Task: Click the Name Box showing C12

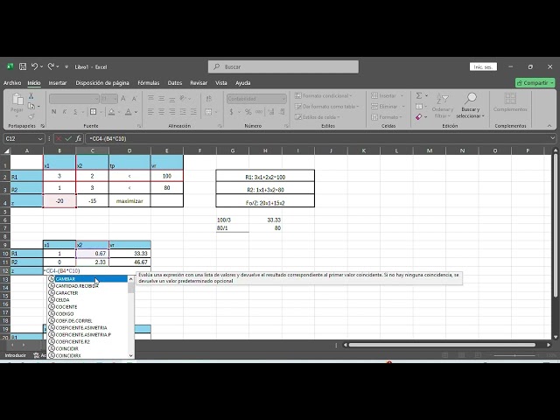Action: pos(24,138)
